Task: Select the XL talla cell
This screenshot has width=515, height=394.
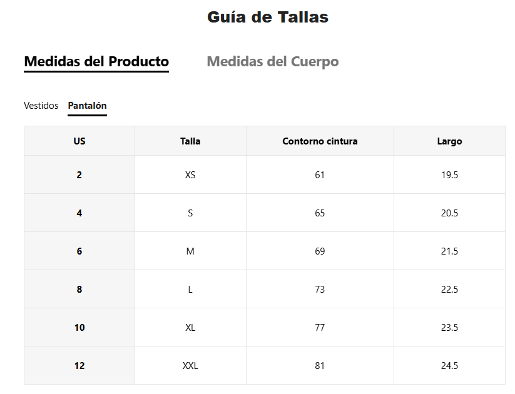Action: pyautogui.click(x=190, y=327)
